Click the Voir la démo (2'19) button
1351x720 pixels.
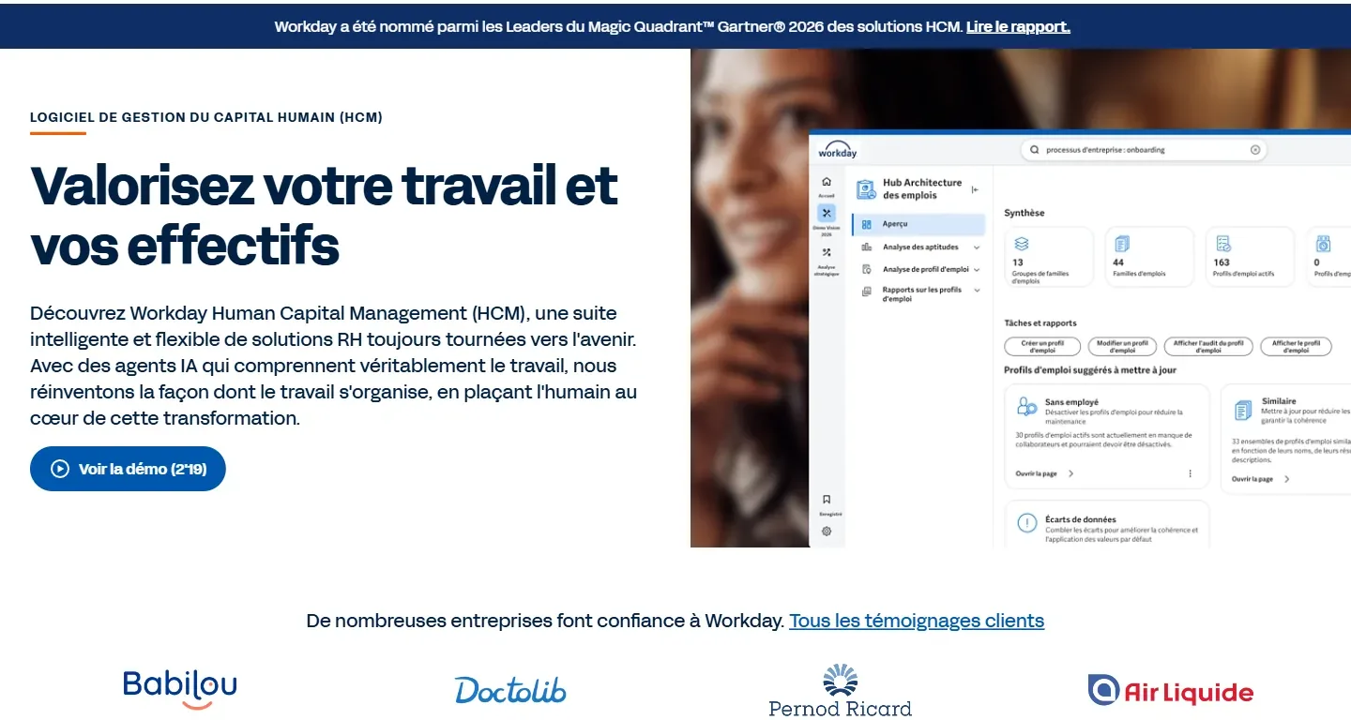(x=128, y=469)
